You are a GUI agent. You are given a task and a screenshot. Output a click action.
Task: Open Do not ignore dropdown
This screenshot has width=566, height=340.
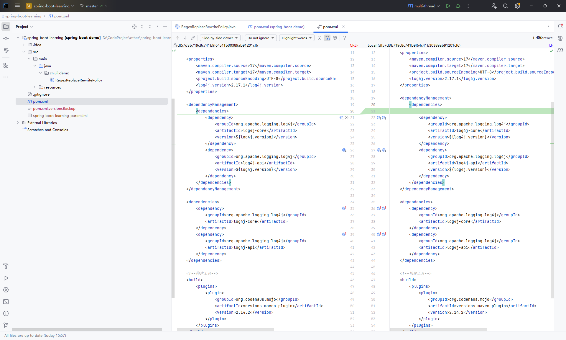coord(261,38)
